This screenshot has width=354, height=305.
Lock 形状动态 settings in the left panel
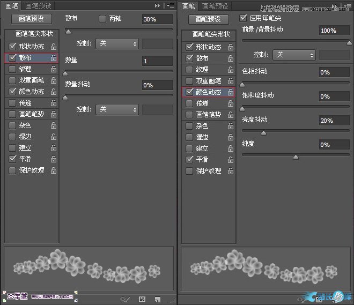coord(54,47)
